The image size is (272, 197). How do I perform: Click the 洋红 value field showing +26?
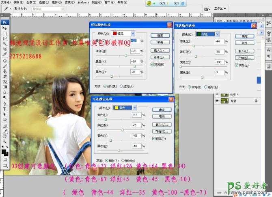click(x=135, y=51)
